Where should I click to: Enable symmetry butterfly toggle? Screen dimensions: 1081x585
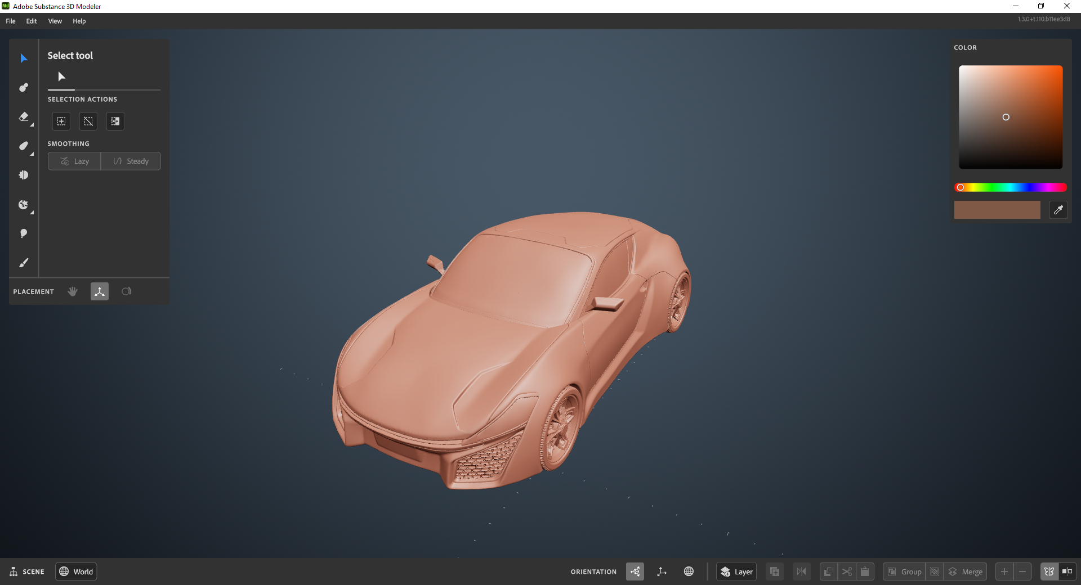tap(1049, 572)
